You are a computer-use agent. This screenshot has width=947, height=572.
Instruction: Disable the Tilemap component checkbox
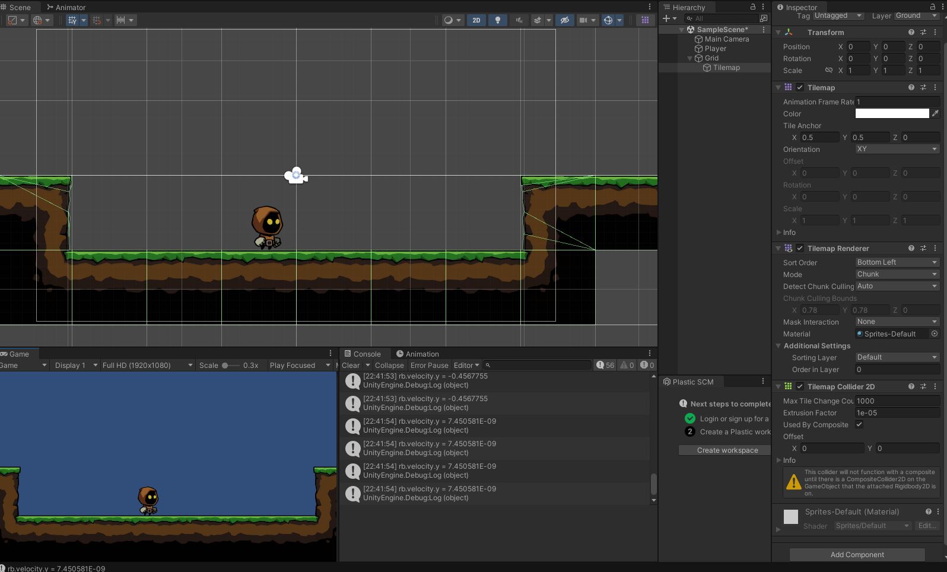pos(800,87)
